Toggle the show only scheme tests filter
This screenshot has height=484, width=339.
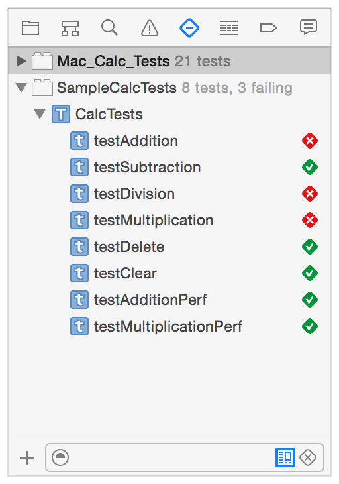click(285, 457)
